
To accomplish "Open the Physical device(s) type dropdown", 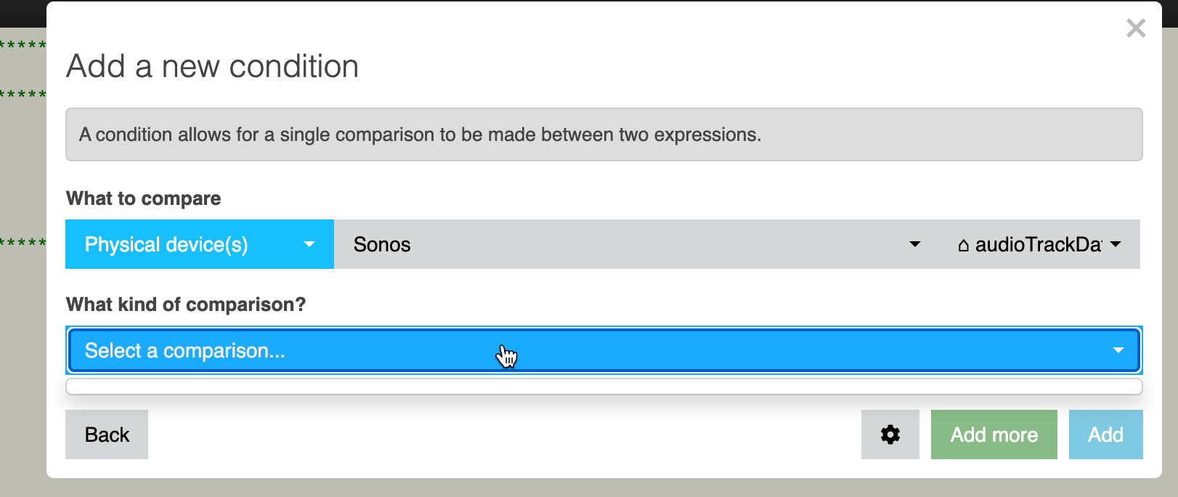I will click(x=200, y=244).
